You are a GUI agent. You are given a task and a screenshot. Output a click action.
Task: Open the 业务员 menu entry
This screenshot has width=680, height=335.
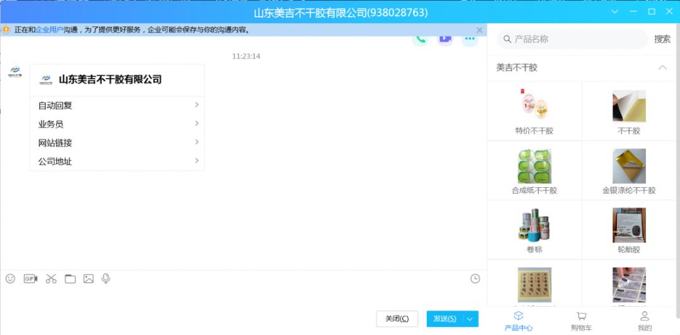click(117, 124)
